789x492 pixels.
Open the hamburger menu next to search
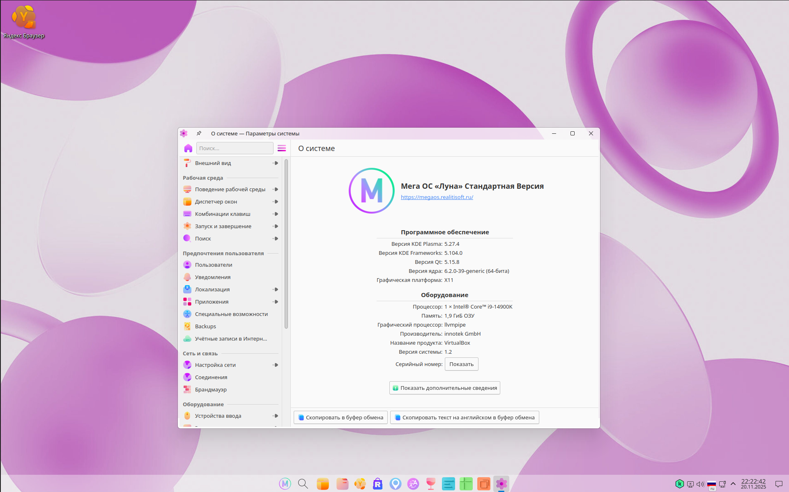point(282,148)
